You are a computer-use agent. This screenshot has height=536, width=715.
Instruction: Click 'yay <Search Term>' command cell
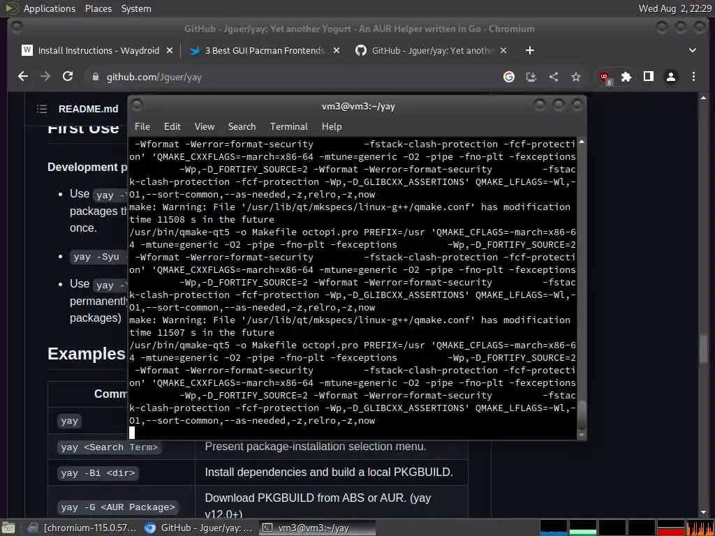pos(110,447)
